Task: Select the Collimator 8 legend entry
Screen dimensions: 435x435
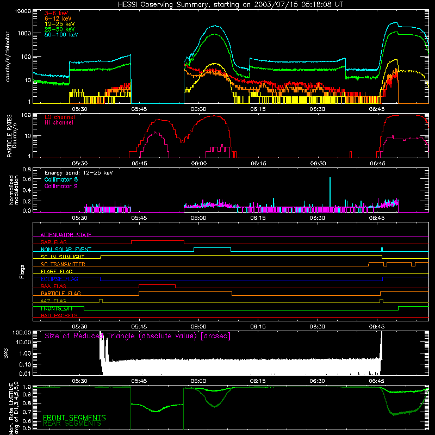Action: (x=61, y=179)
